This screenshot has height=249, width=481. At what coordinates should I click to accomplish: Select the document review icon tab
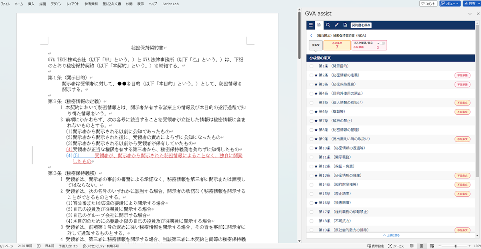tap(319, 25)
